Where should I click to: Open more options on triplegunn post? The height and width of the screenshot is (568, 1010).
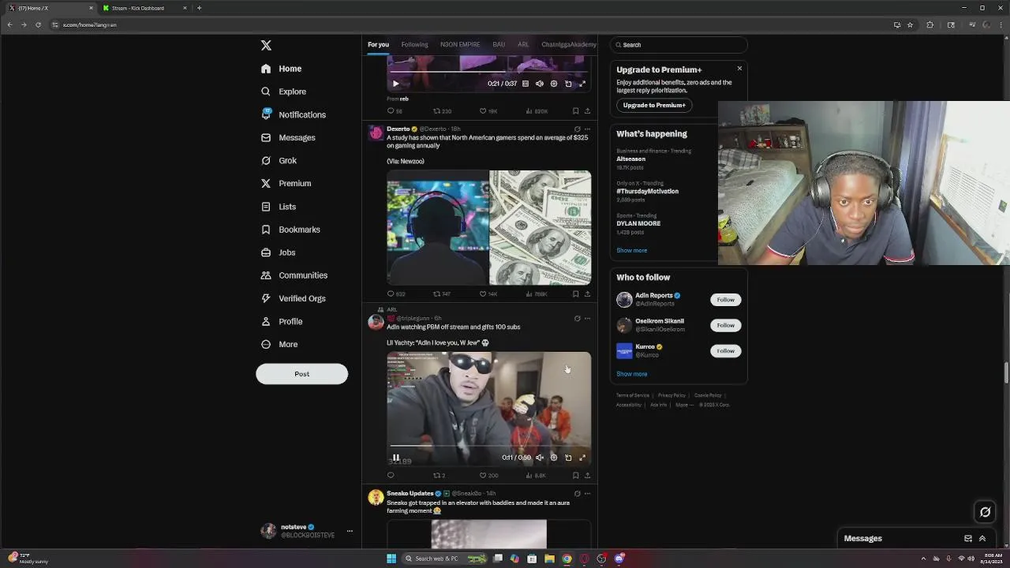coord(587,319)
